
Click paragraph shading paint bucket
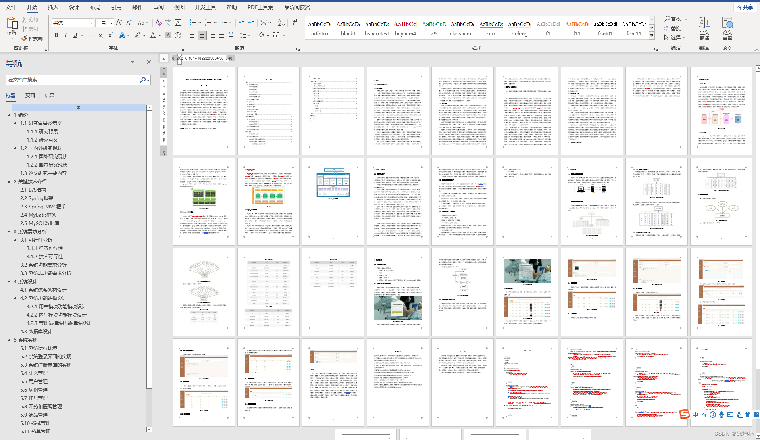261,35
